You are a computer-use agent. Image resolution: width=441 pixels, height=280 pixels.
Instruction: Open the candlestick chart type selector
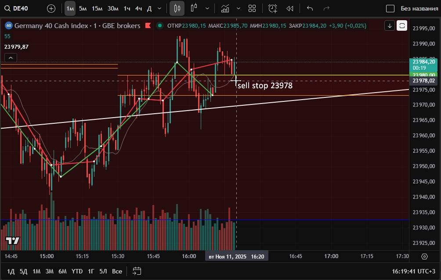pyautogui.click(x=177, y=8)
